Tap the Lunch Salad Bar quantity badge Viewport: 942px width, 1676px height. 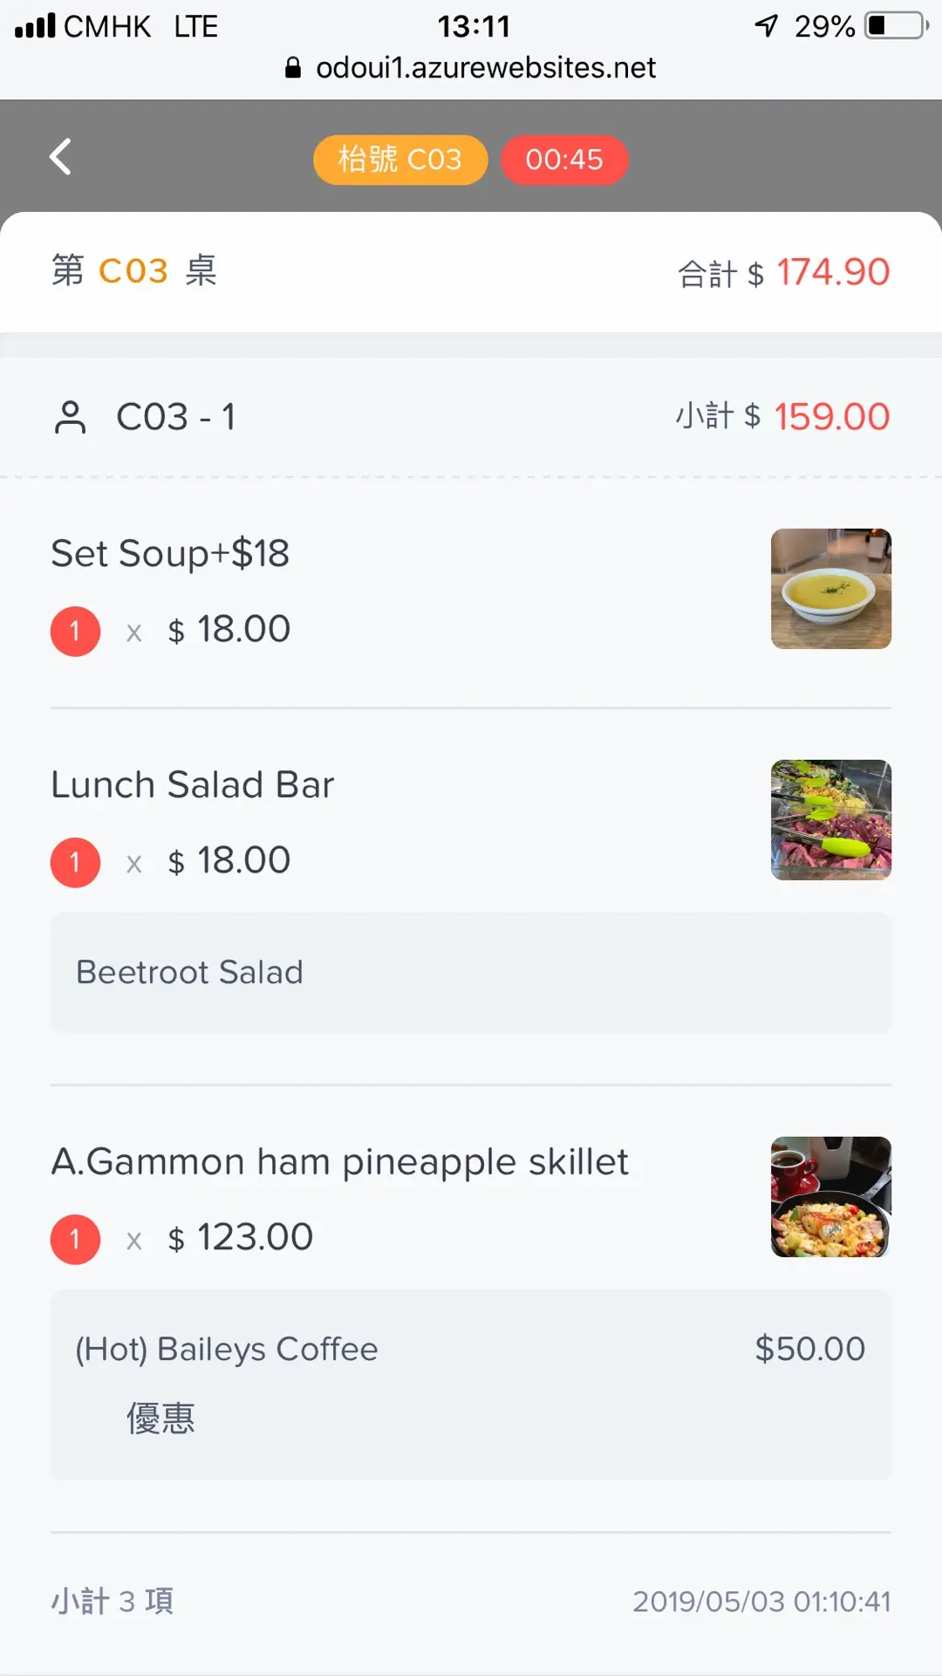click(x=75, y=862)
